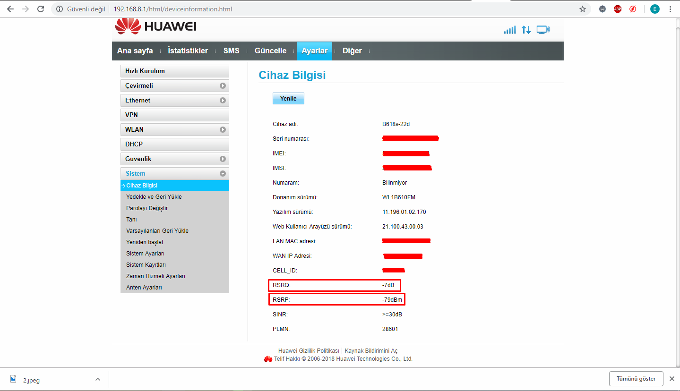Click device name value B618s-22d
The image size is (680, 391).
(396, 124)
